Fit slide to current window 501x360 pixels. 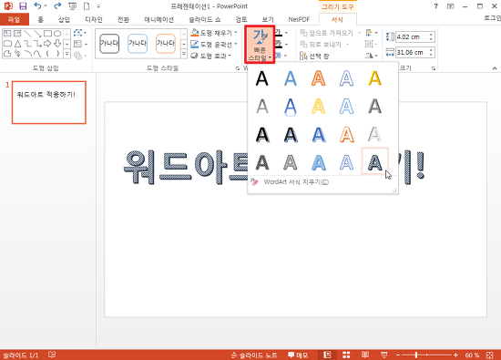489,355
